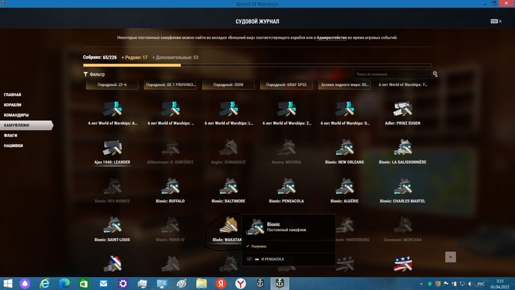
Task: Open the Windows Start menu
Action: click(7, 284)
